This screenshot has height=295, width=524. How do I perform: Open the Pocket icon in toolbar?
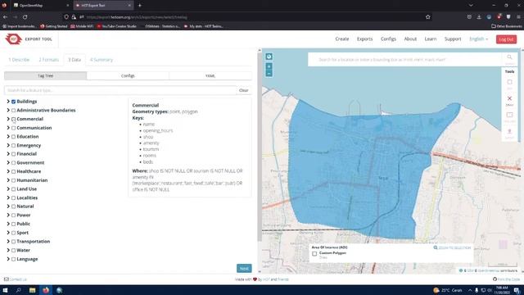point(469,17)
